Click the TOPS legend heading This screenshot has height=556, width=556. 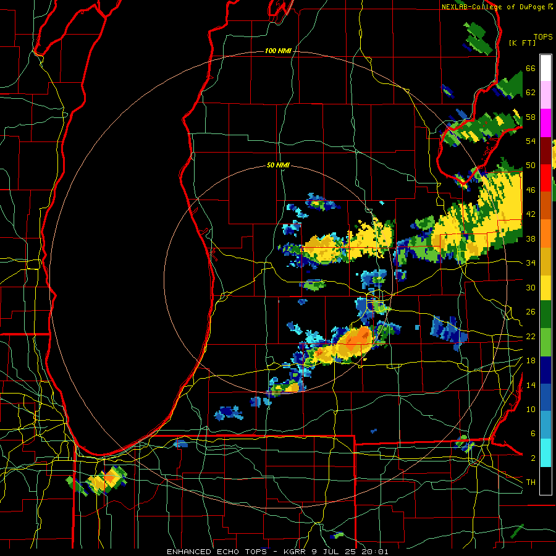pyautogui.click(x=543, y=36)
